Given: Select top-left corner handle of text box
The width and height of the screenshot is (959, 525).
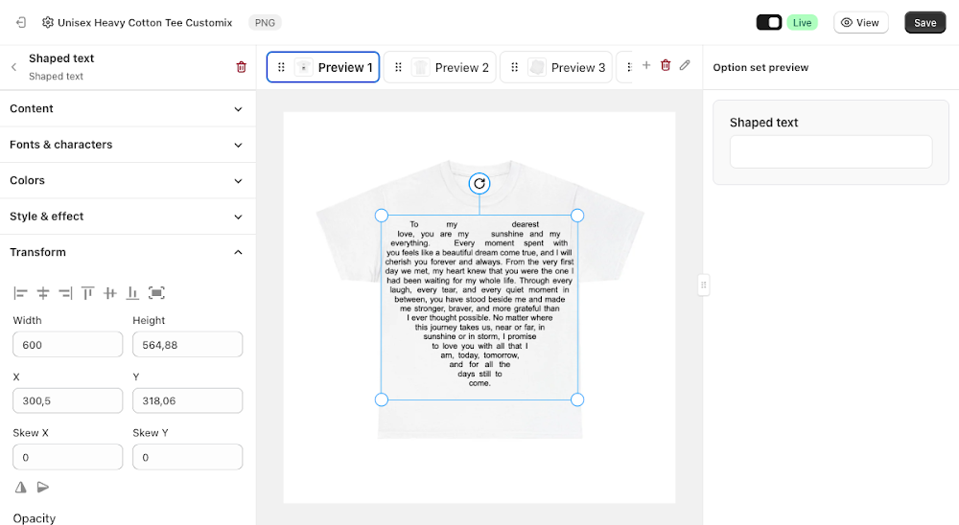Looking at the screenshot, I should point(382,216).
